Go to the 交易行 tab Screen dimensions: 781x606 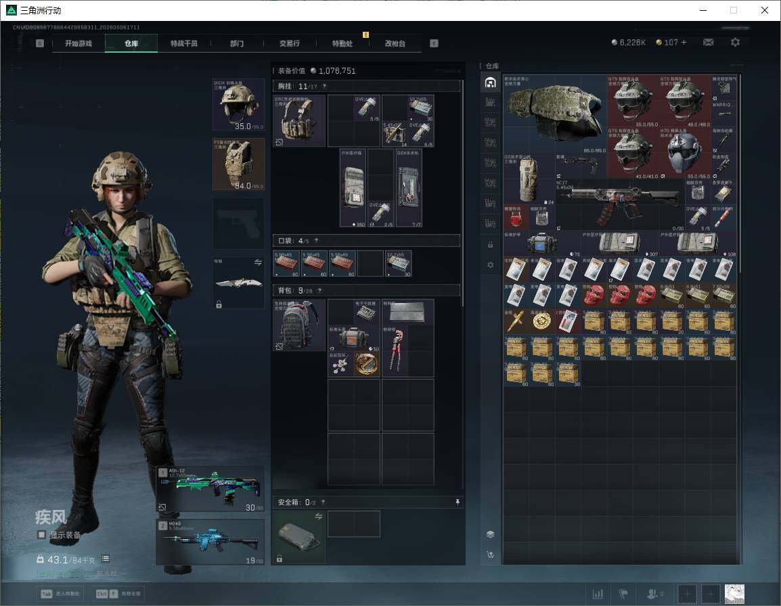click(x=290, y=43)
